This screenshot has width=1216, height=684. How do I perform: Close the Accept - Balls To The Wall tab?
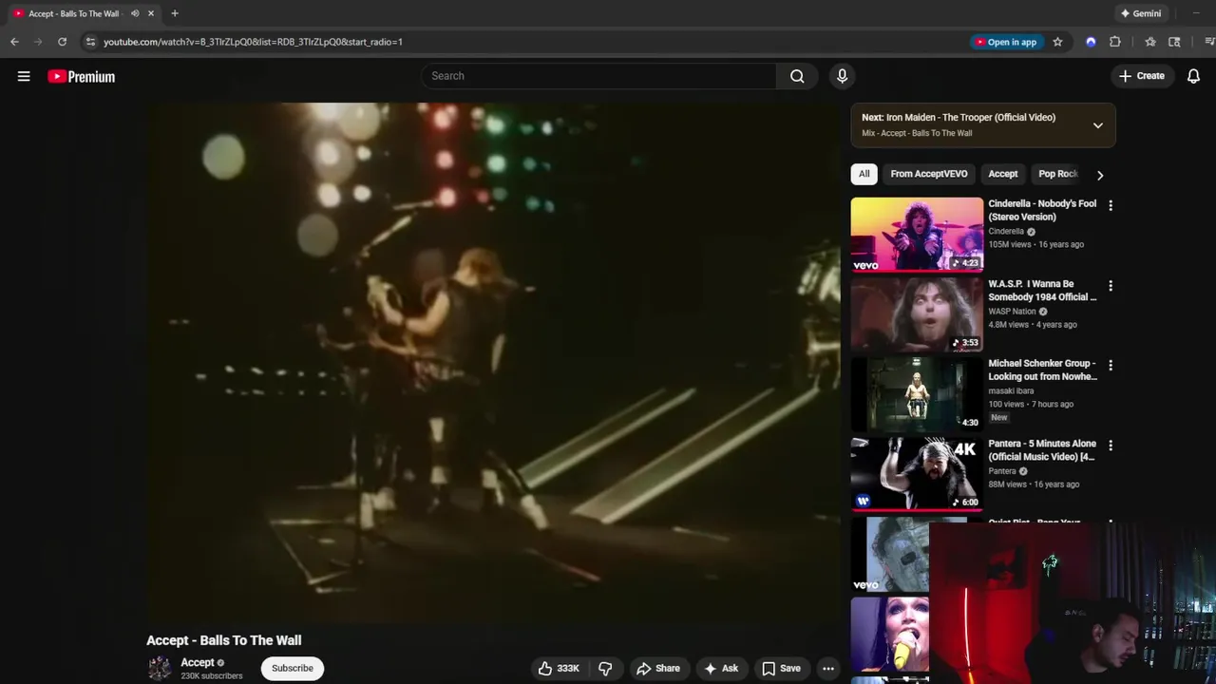[x=150, y=13]
